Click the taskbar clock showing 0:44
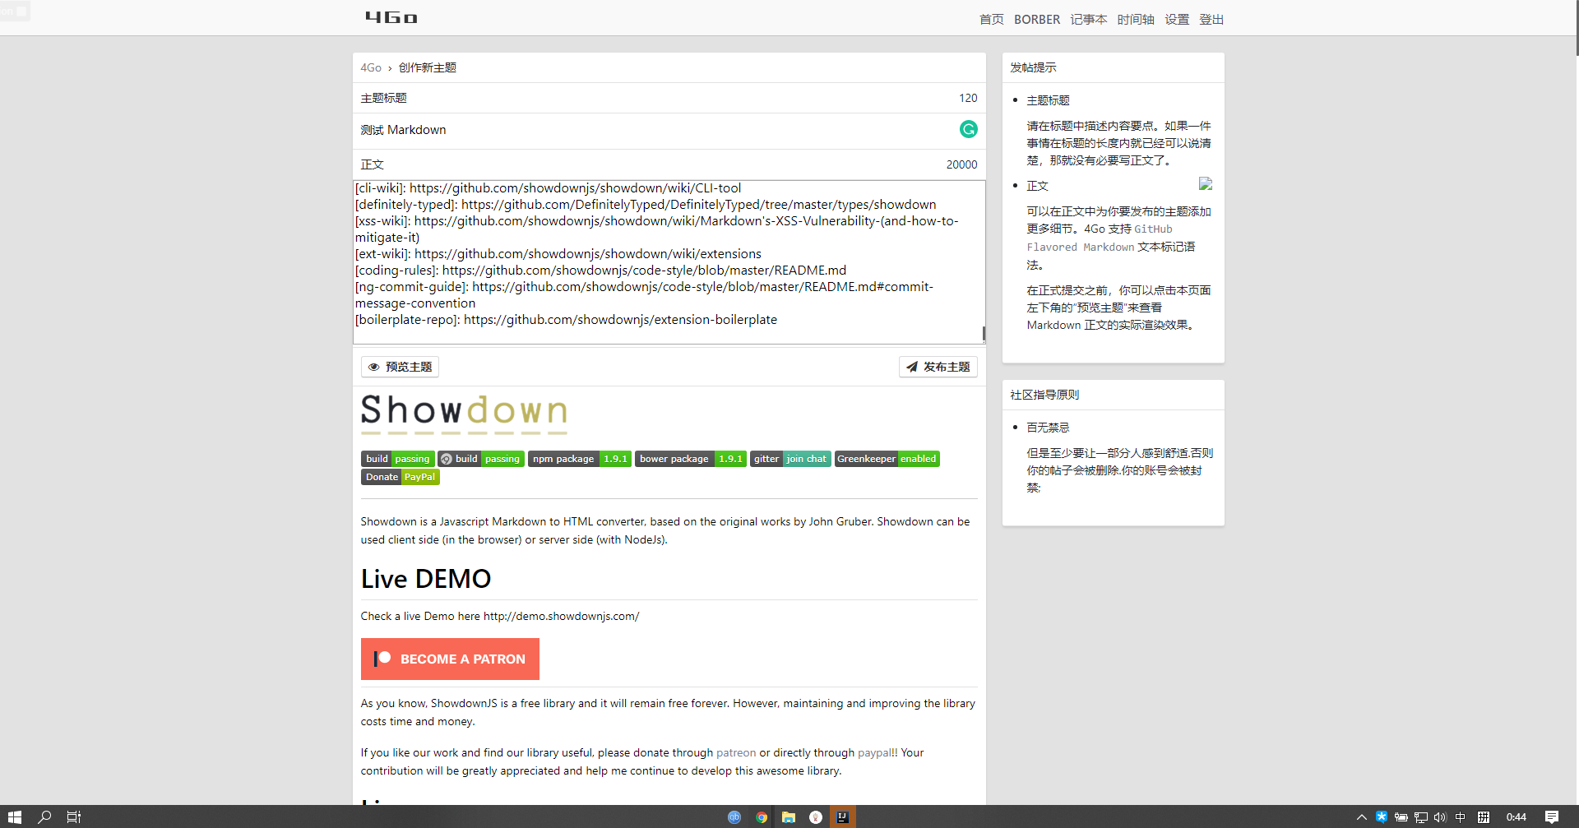The width and height of the screenshot is (1579, 828). point(1516,816)
